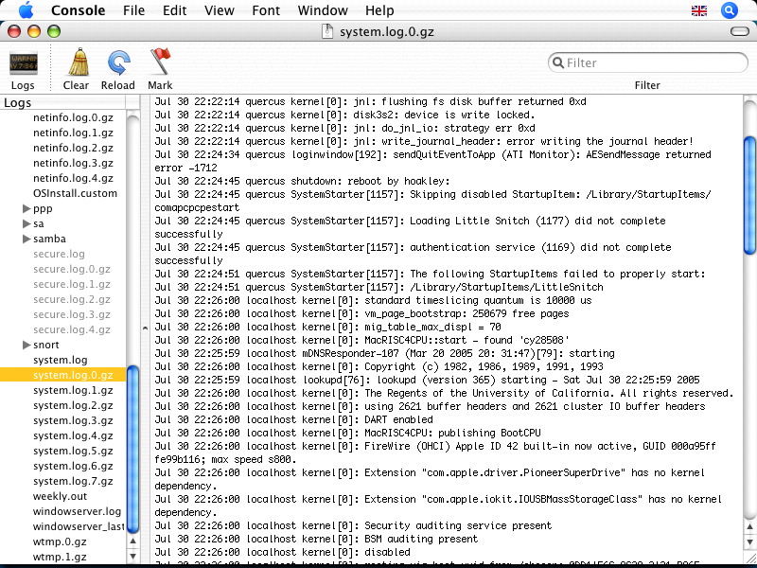Click the Clear broom icon
This screenshot has width=757, height=568.
(76, 64)
